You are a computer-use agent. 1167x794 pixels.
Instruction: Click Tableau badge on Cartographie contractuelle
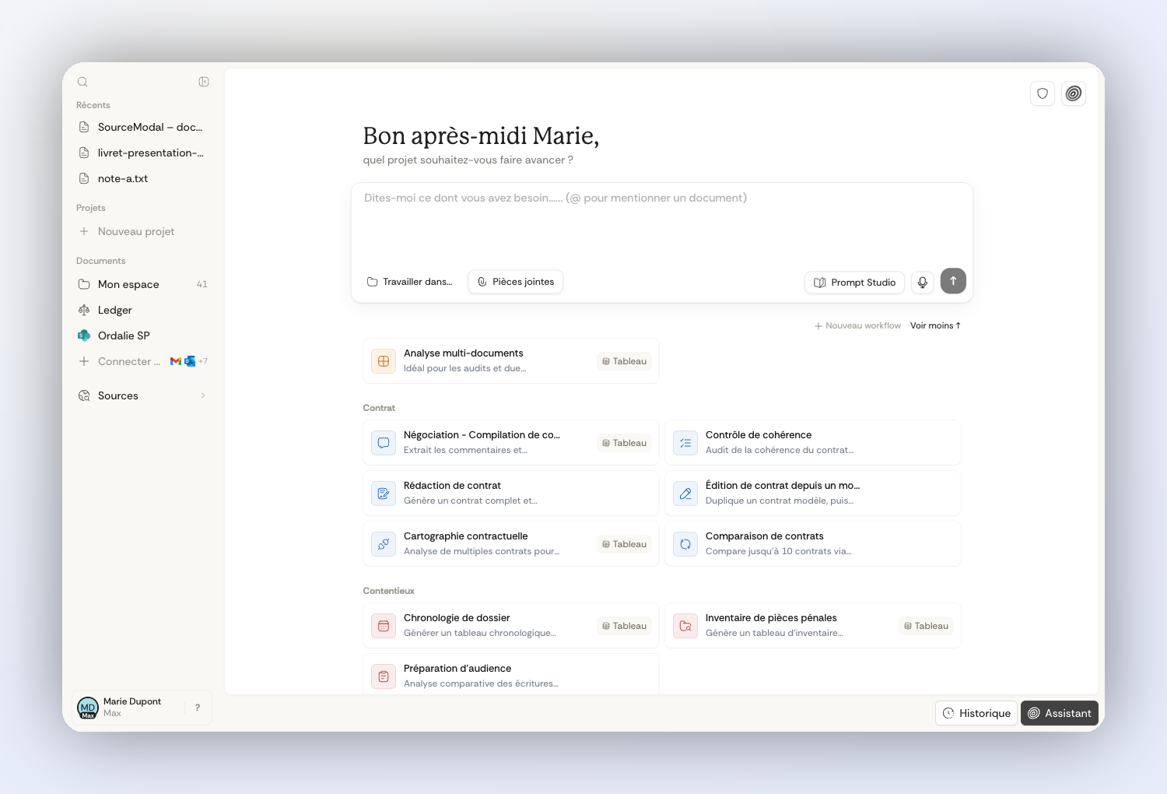(x=625, y=544)
